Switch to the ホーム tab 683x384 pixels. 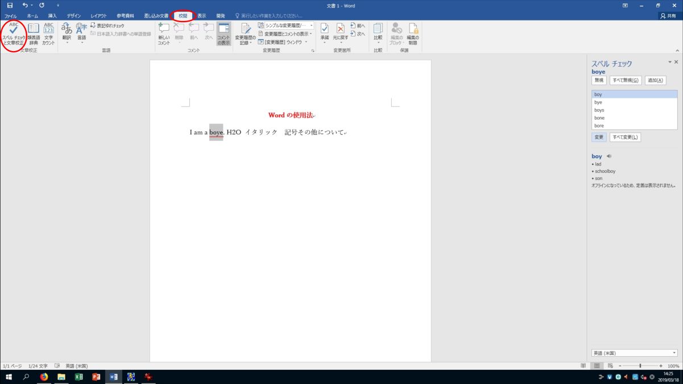32,16
